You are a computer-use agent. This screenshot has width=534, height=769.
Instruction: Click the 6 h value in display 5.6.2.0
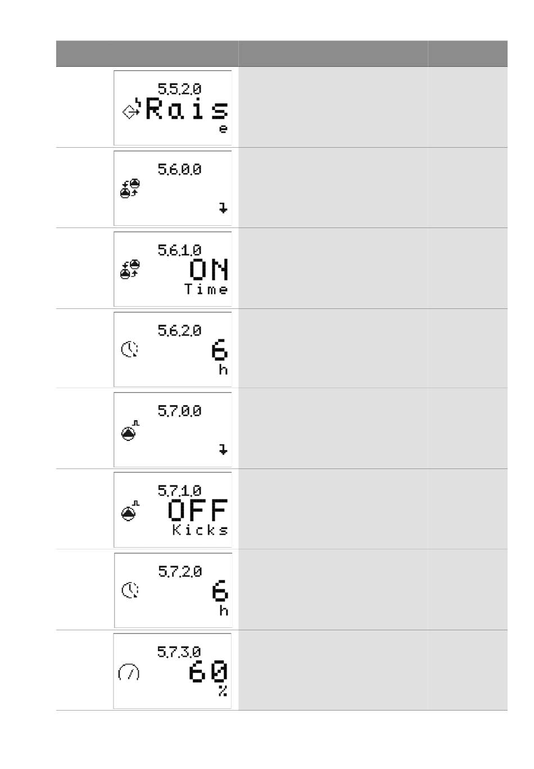pyautogui.click(x=220, y=357)
